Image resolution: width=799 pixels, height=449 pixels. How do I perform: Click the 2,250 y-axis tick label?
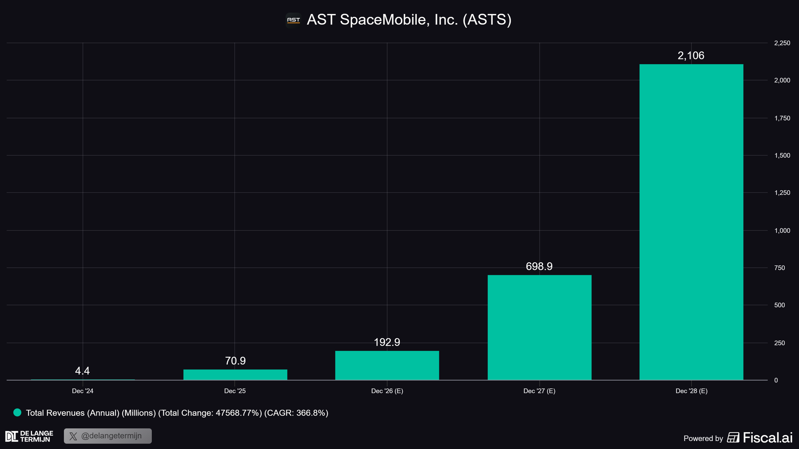(782, 43)
